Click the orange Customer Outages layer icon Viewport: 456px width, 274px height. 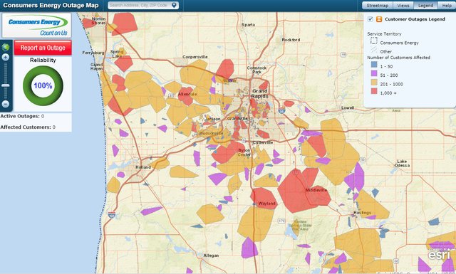coord(378,19)
